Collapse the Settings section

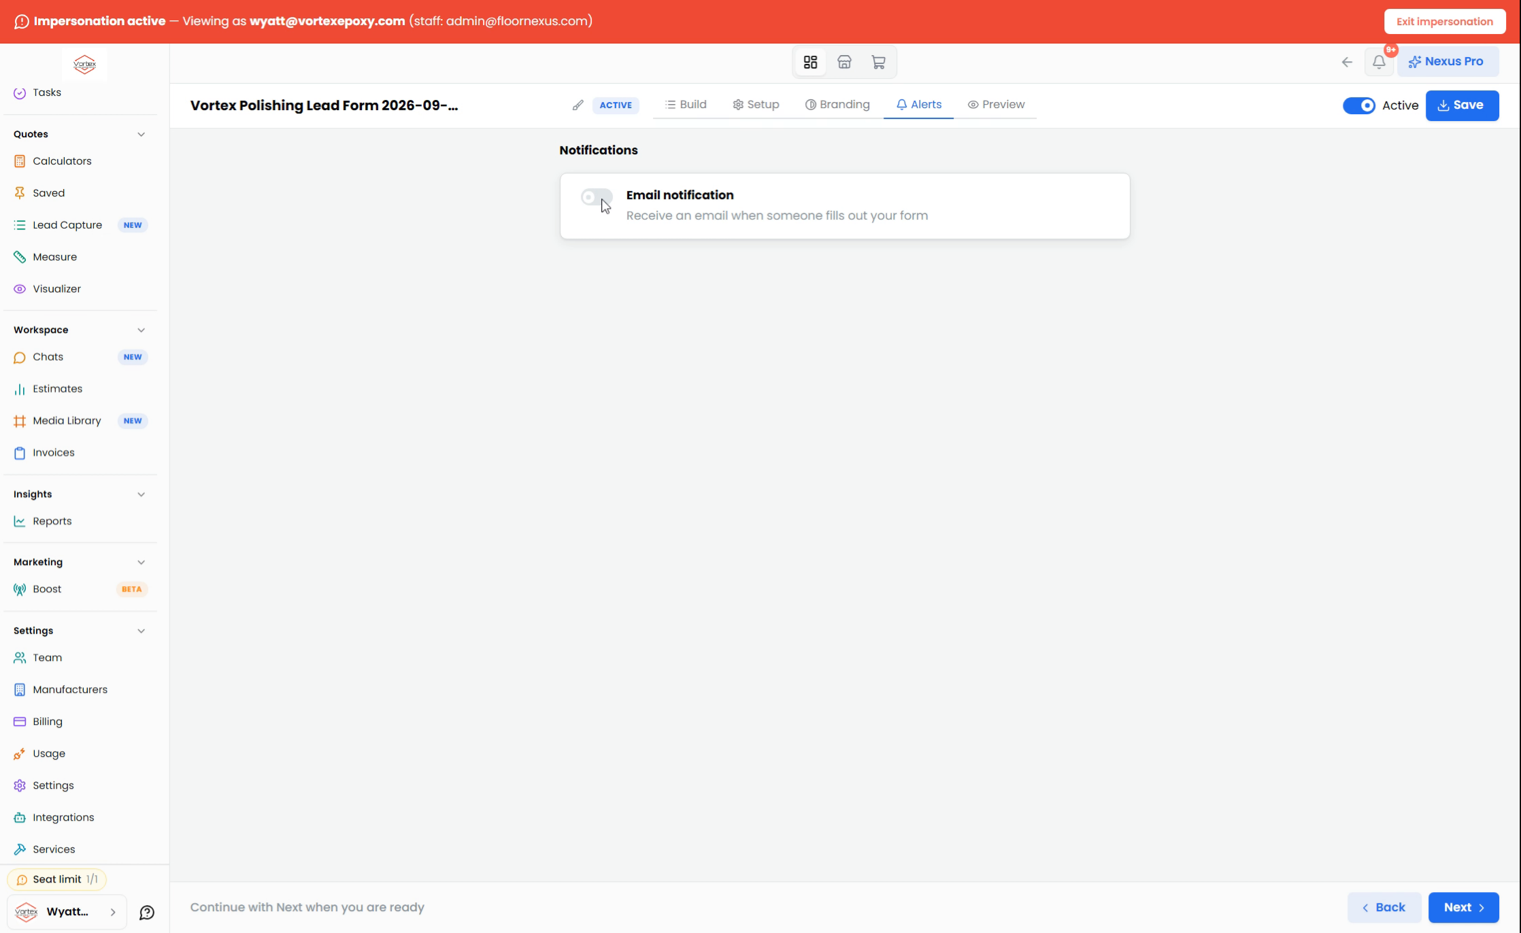pyautogui.click(x=141, y=631)
